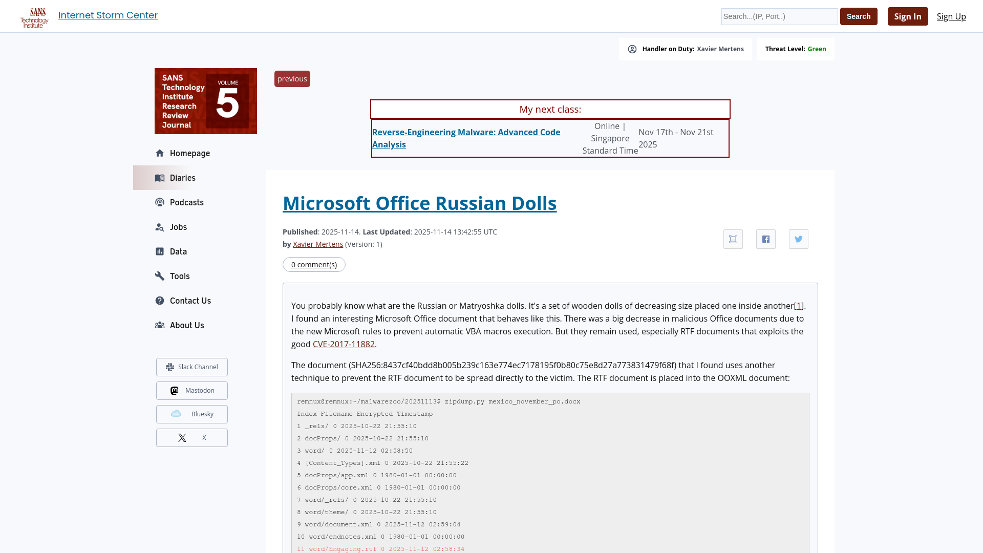Click the Tools wrench icon

(x=160, y=276)
